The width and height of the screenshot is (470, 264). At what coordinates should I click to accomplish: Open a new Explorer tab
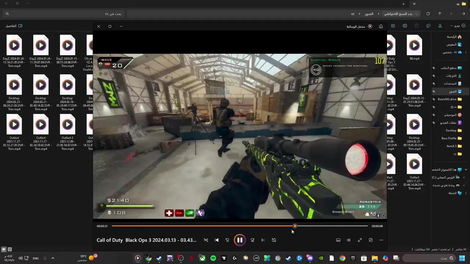tap(404, 4)
